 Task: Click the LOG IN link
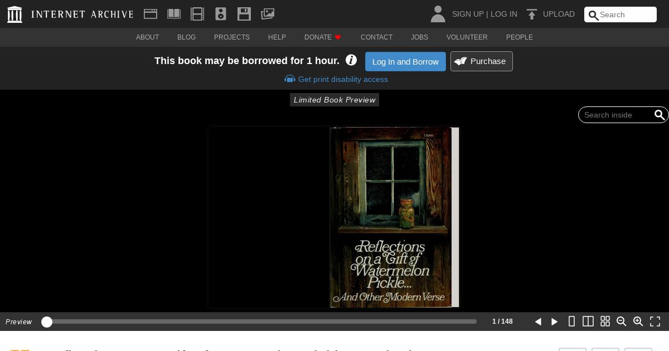(504, 14)
